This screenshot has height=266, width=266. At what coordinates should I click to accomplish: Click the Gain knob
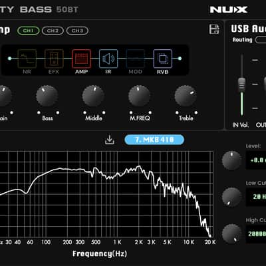point(5,96)
